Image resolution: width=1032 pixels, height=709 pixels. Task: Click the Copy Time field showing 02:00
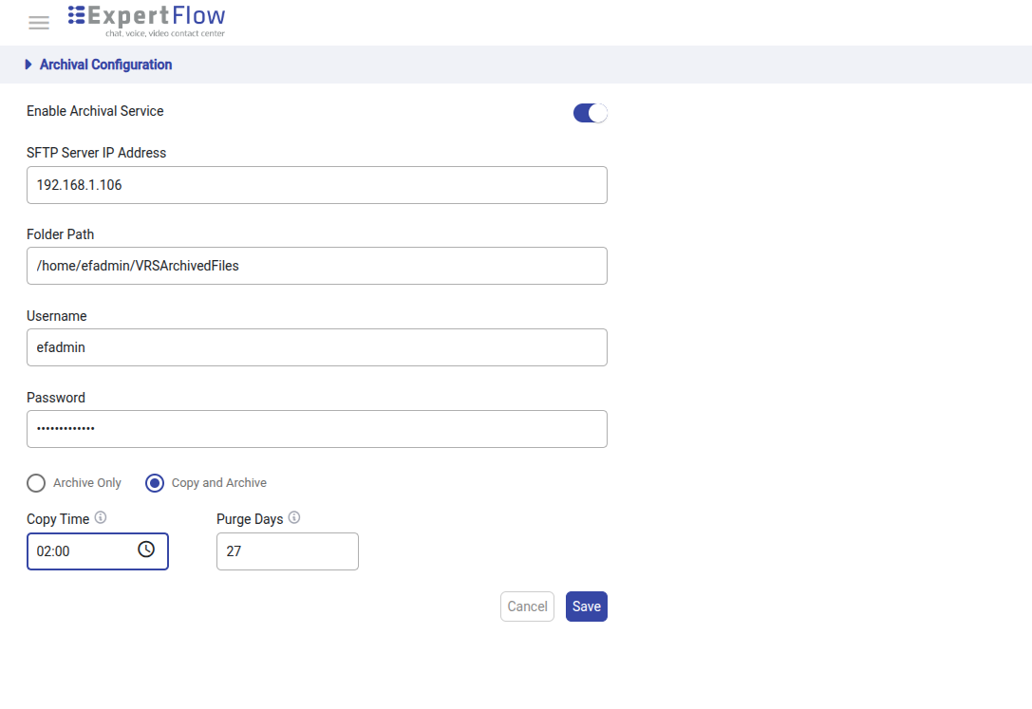coord(81,551)
